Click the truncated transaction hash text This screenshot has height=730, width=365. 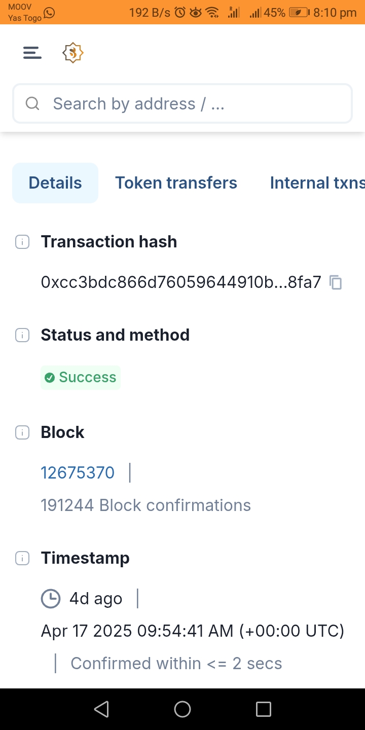click(x=181, y=282)
